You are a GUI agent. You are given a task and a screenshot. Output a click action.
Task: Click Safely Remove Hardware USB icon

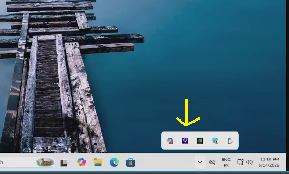tap(230, 141)
